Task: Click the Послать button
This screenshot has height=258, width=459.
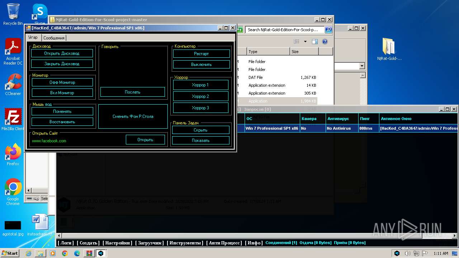Action: click(133, 92)
